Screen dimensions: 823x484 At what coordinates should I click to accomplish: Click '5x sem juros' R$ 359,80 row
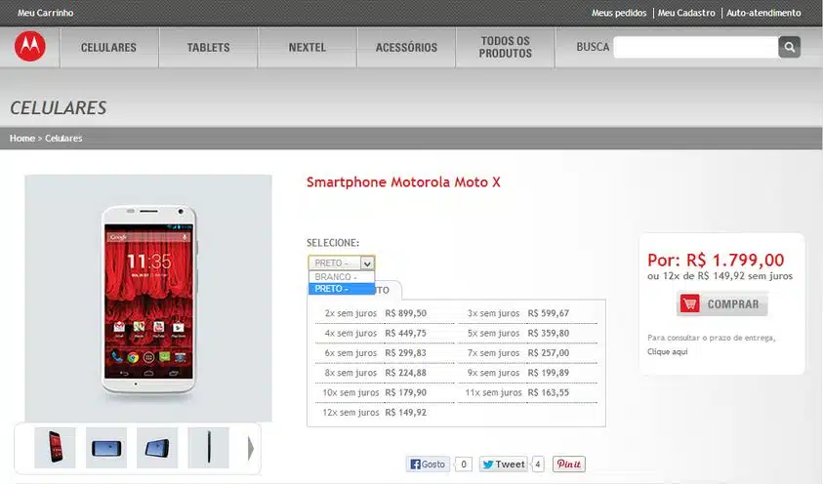pos(527,334)
